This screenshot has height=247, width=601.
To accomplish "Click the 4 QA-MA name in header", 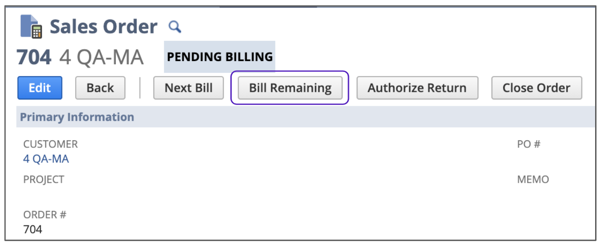I will coord(101,57).
